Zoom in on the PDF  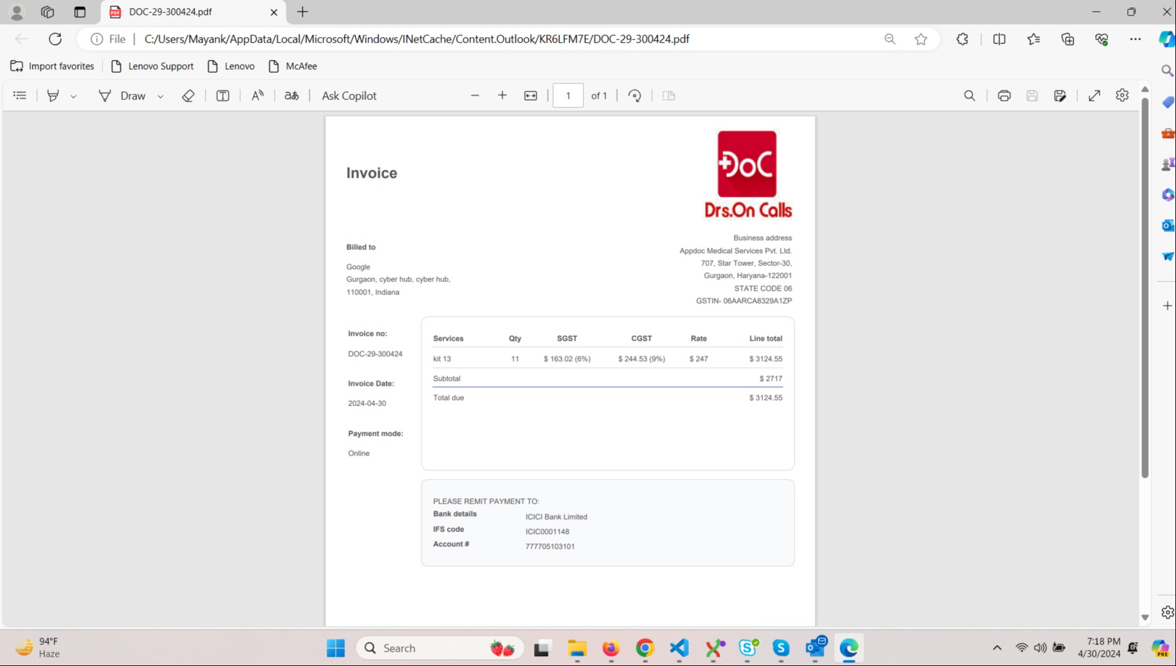click(x=503, y=96)
